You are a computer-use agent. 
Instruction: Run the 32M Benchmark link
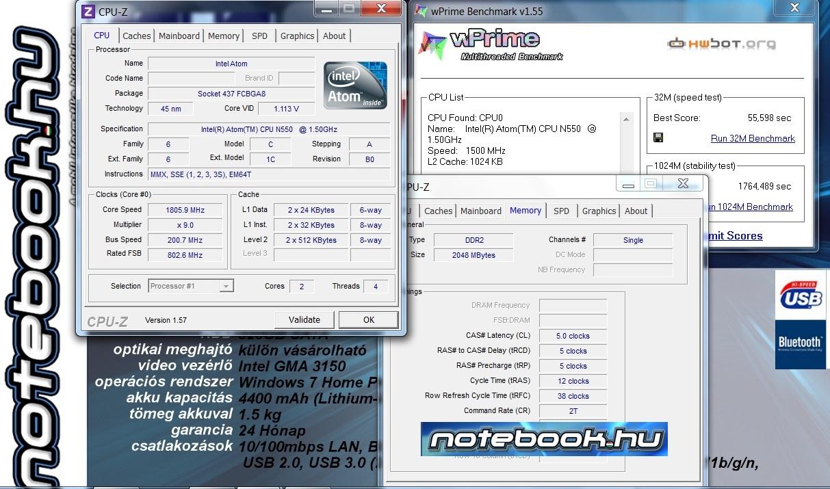[x=753, y=138]
